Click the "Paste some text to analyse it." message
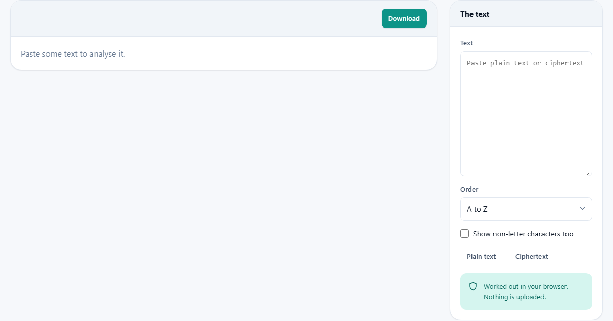The width and height of the screenshot is (613, 321). (x=73, y=53)
